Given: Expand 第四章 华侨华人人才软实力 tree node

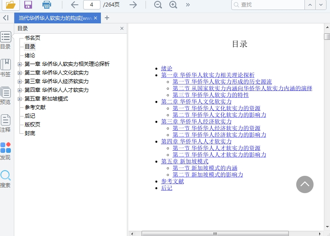Looking at the screenshot, I should click(19, 90).
